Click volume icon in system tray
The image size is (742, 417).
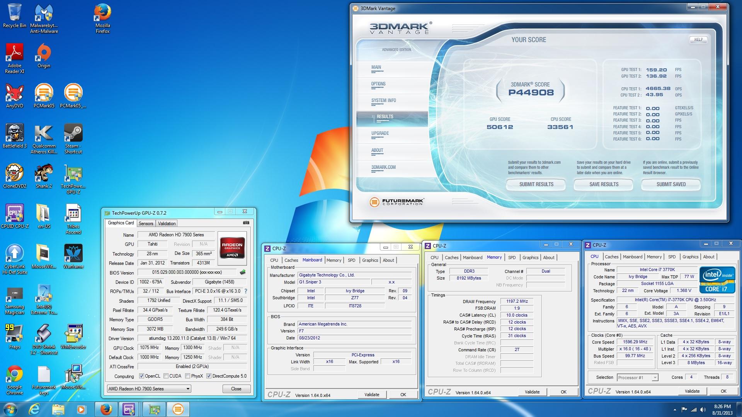(702, 410)
